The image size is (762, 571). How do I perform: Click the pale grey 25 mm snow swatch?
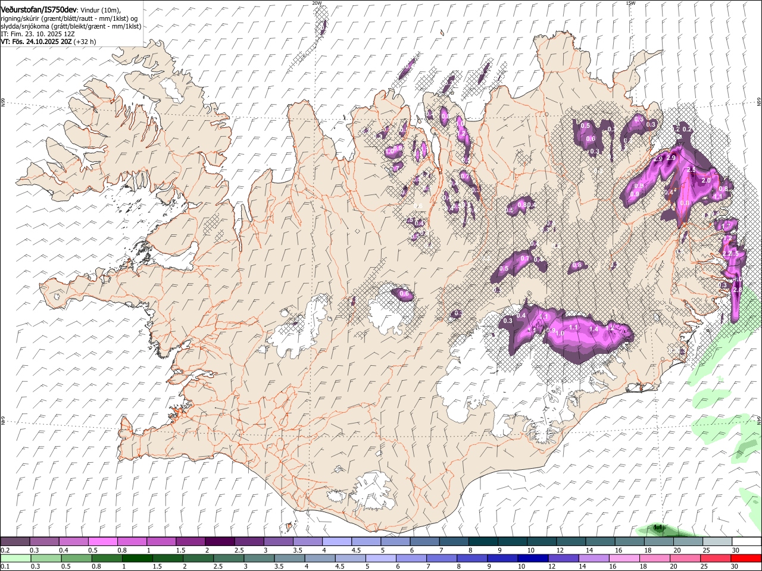[x=717, y=541]
